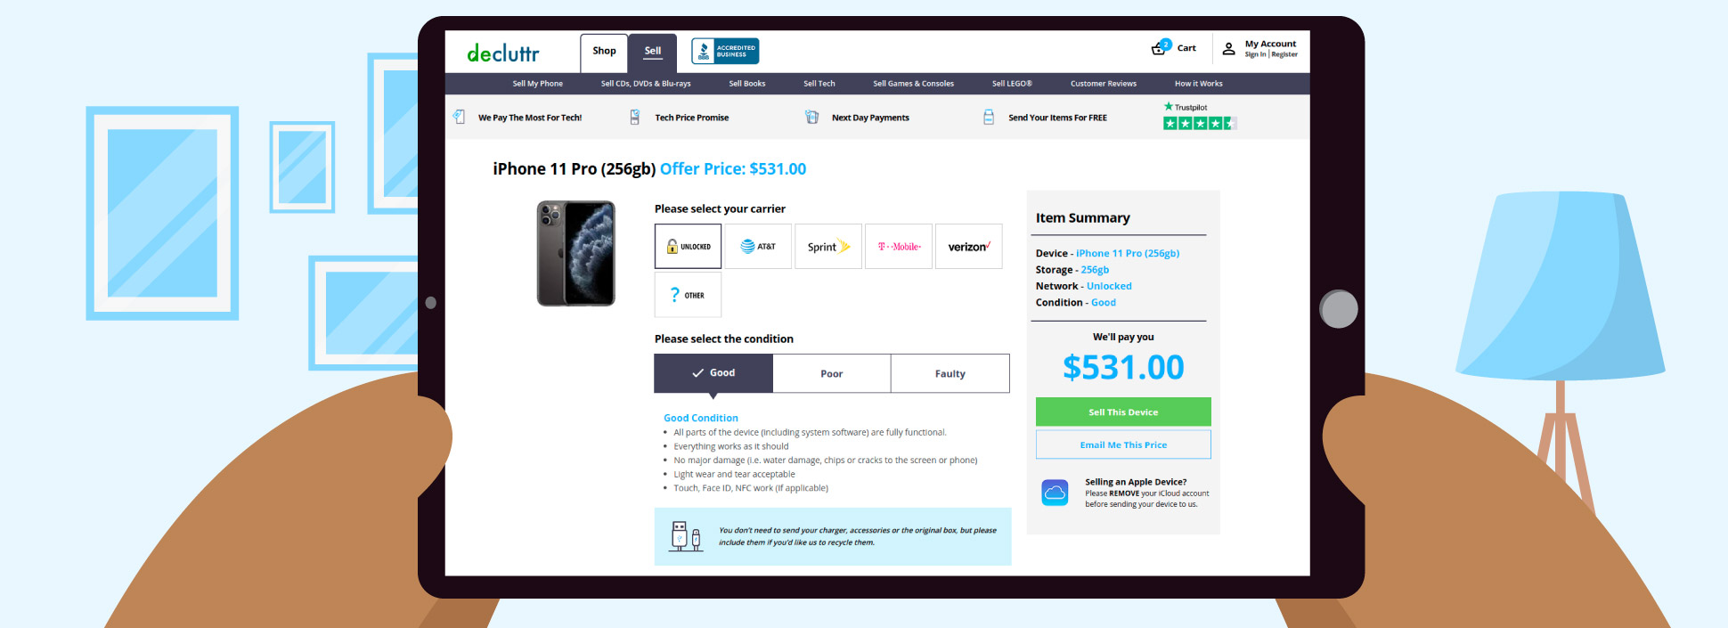Image resolution: width=1728 pixels, height=628 pixels.
Task: Switch to the Sell tab
Action: pos(653,52)
